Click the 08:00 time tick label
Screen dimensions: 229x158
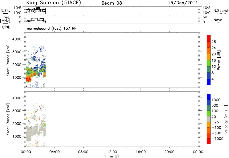(83, 152)
